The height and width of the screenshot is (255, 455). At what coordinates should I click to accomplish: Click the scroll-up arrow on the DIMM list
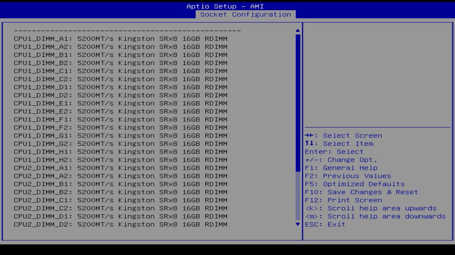[x=297, y=30]
